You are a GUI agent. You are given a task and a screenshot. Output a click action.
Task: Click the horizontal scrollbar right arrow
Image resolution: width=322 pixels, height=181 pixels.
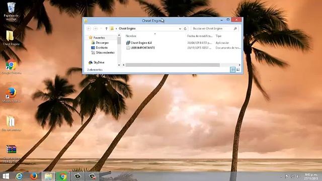[239, 65]
